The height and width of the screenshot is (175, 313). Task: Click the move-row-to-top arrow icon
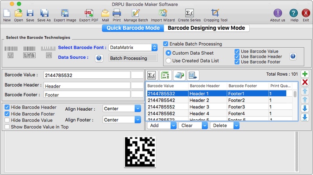point(305,91)
